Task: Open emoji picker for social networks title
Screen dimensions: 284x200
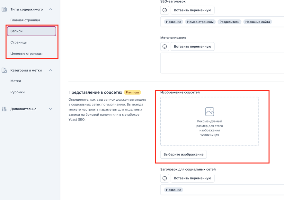Action: 164,178
